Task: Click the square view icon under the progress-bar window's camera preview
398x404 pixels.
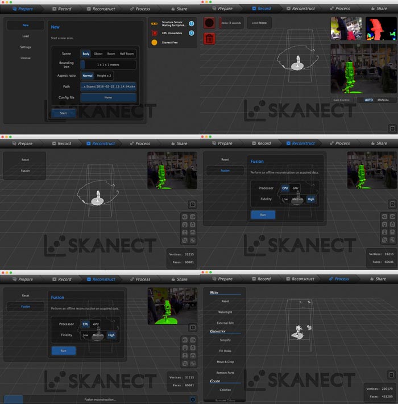Action: pyautogui.click(x=192, y=328)
